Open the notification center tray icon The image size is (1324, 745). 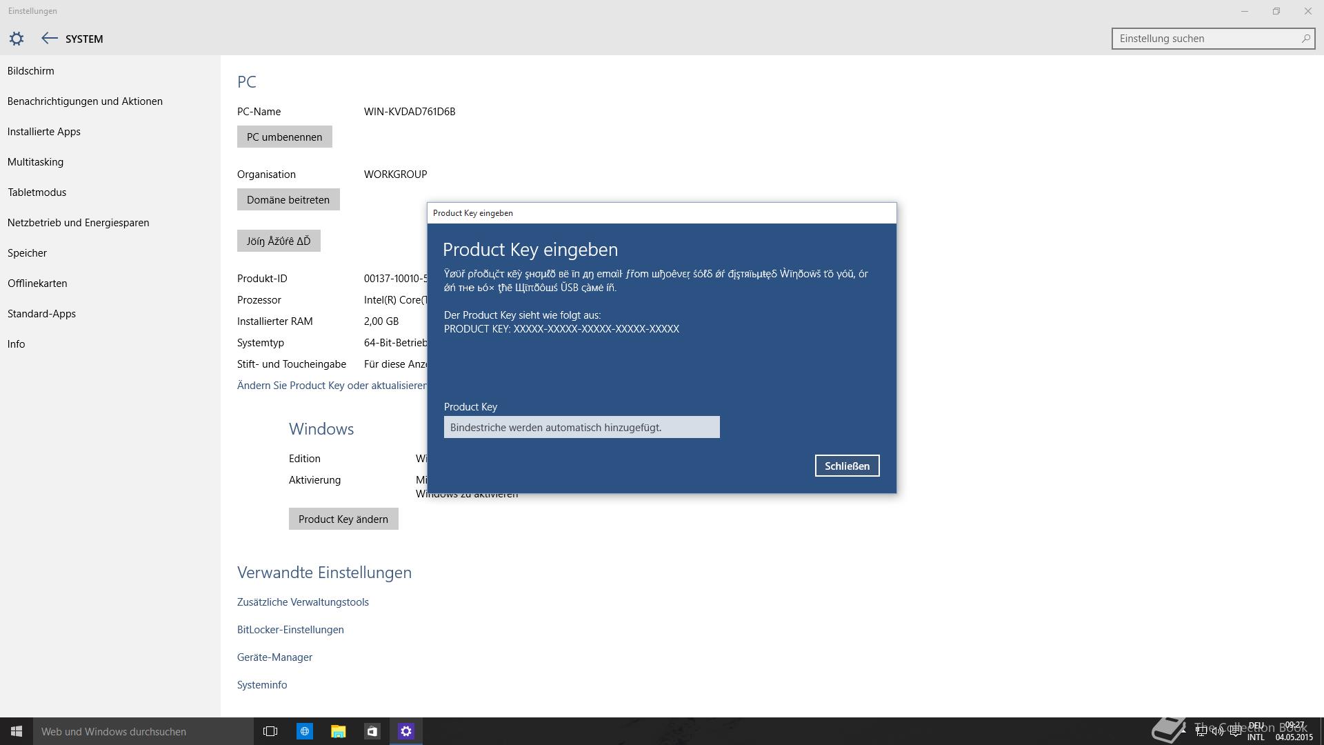(x=1235, y=732)
